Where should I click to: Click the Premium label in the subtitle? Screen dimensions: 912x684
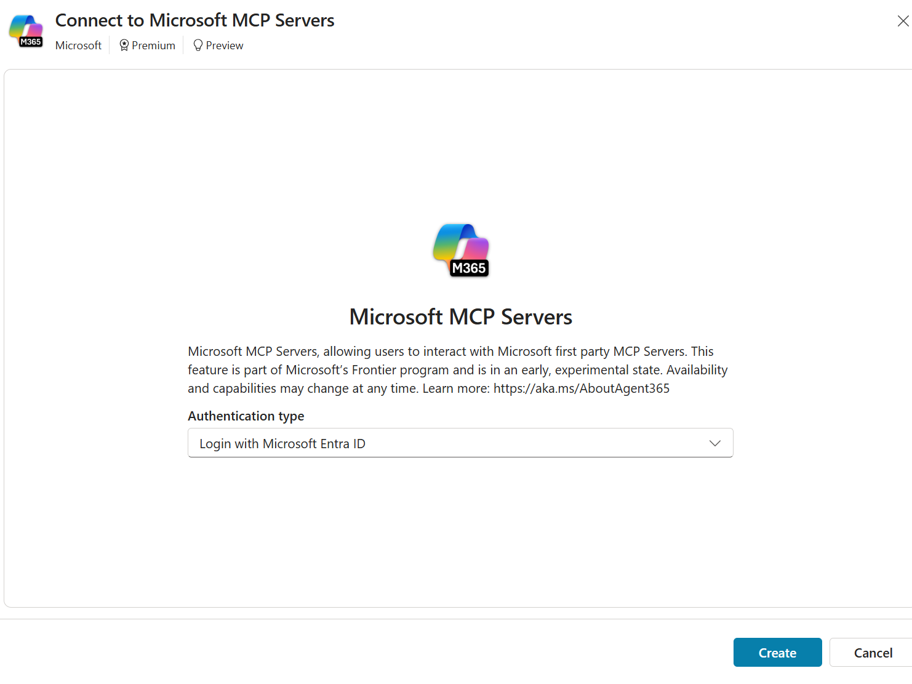pyautogui.click(x=153, y=45)
